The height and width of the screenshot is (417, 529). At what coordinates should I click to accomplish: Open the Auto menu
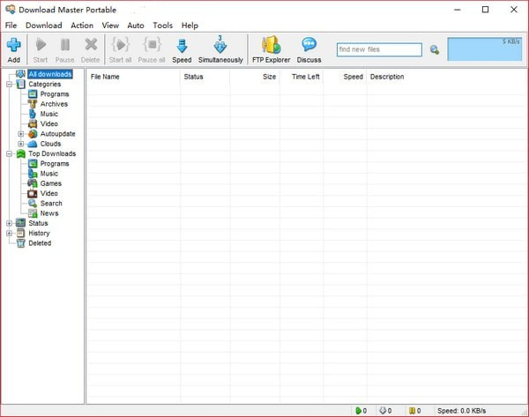136,26
